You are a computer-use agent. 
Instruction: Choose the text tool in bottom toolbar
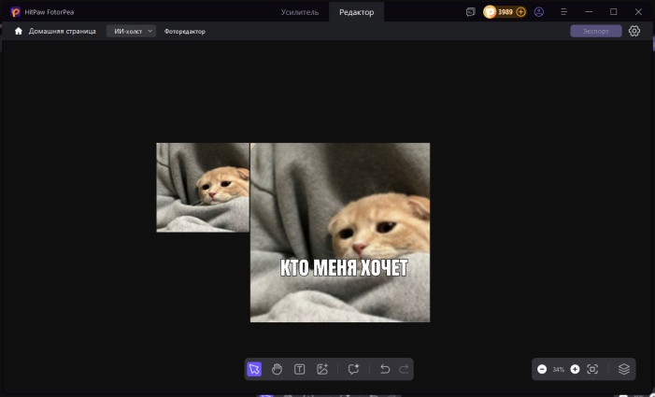point(300,369)
